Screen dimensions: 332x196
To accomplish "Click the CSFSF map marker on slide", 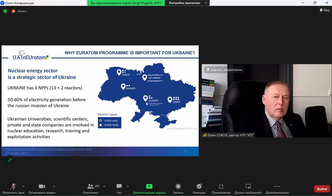I will click(141, 72).
